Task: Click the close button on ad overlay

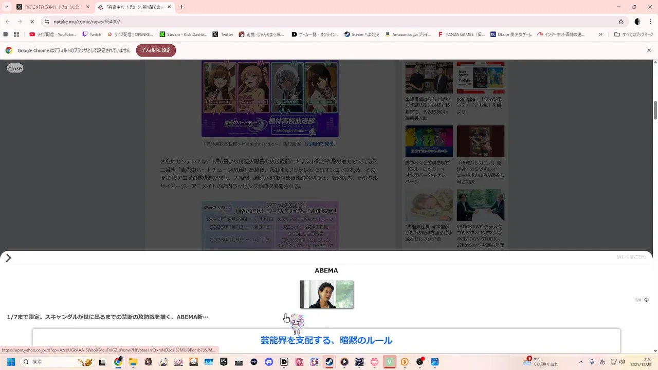Action: (x=15, y=68)
